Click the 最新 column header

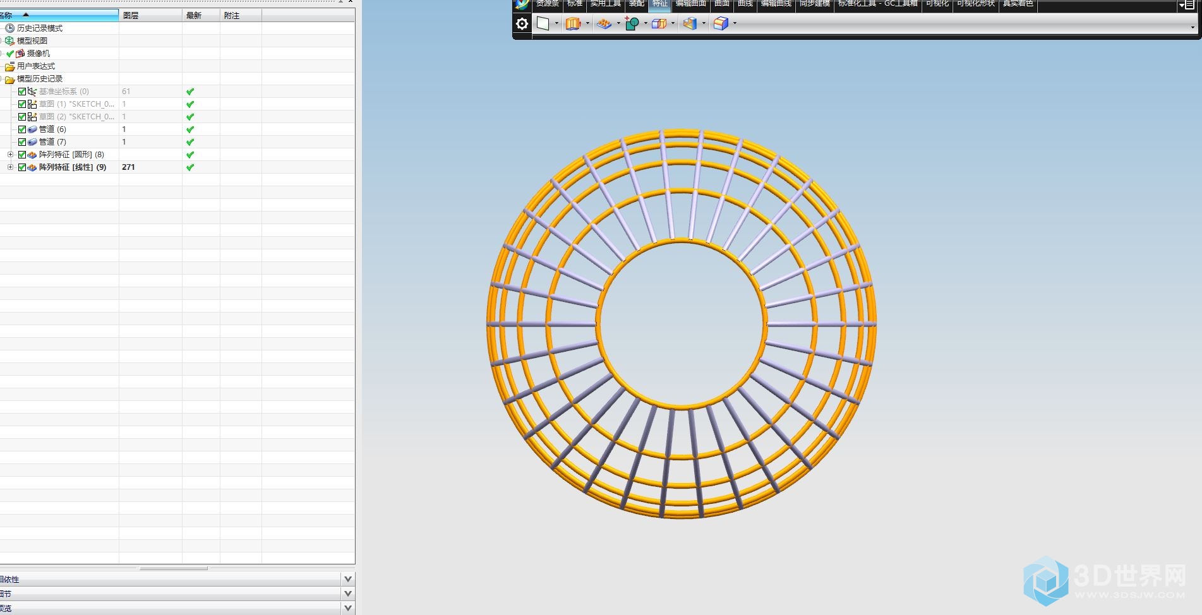coord(201,15)
